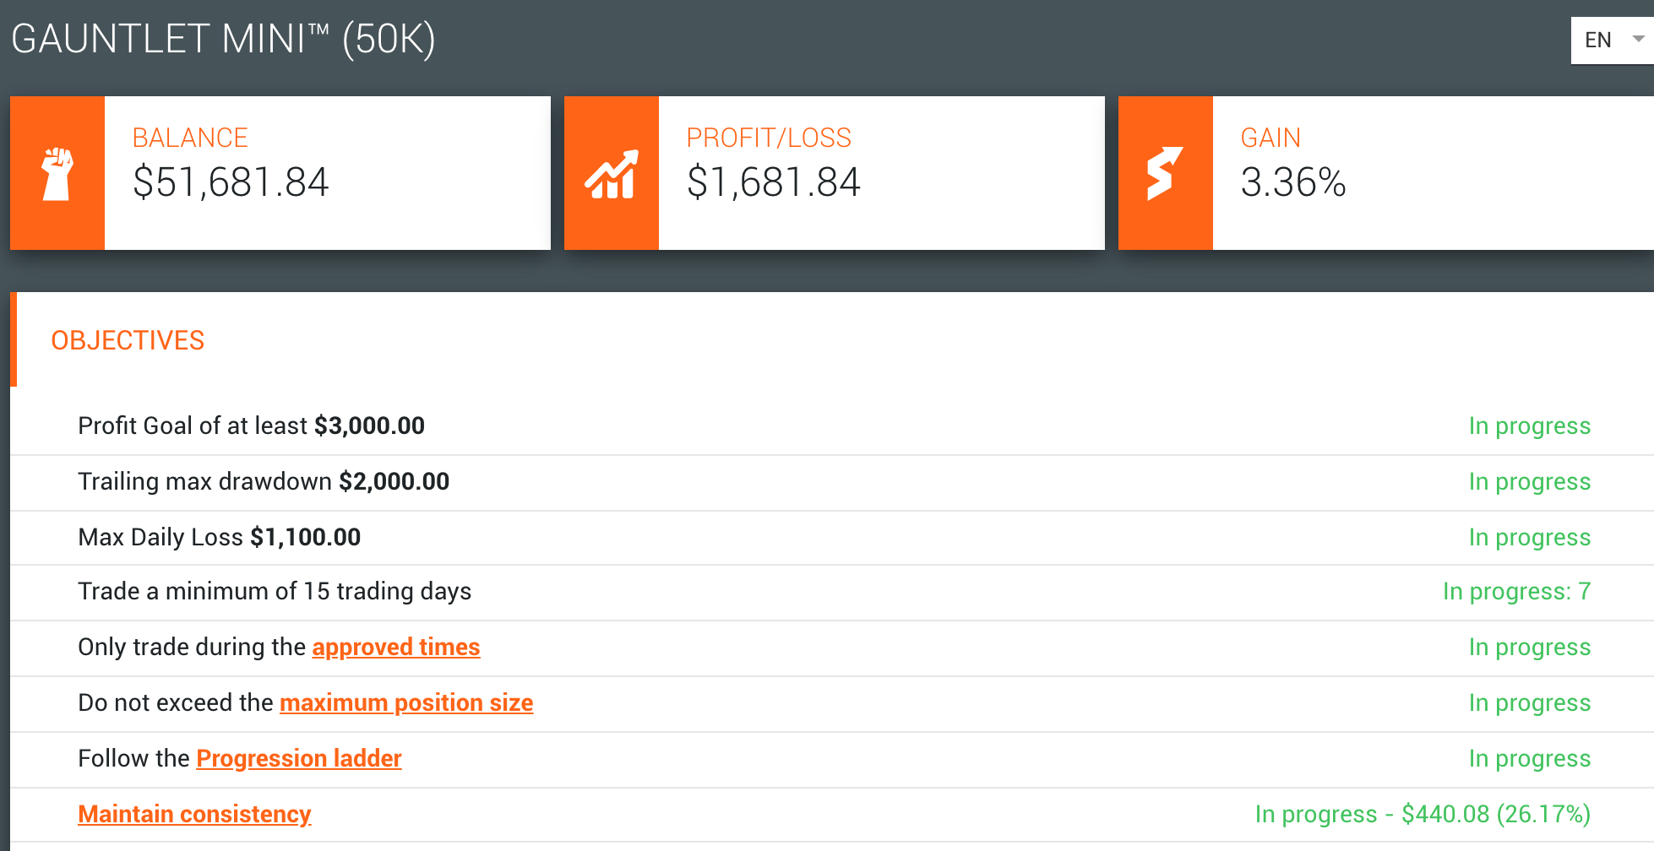Click the In progress: 7 status
The width and height of the screenshot is (1654, 851).
pyautogui.click(x=1516, y=591)
